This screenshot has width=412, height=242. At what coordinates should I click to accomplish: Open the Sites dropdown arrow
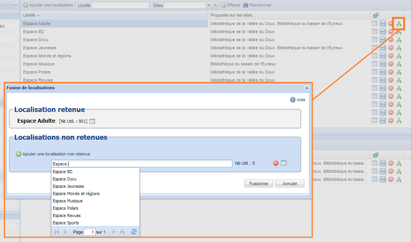tap(209, 5)
